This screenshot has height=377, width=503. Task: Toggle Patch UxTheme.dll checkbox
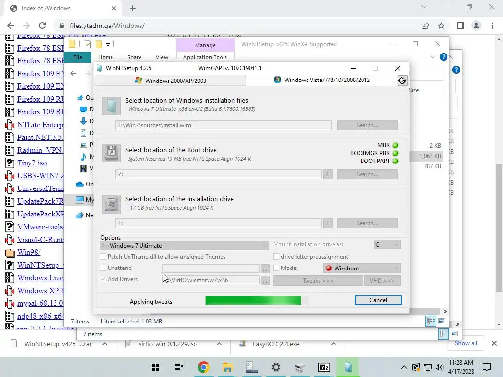coord(103,257)
